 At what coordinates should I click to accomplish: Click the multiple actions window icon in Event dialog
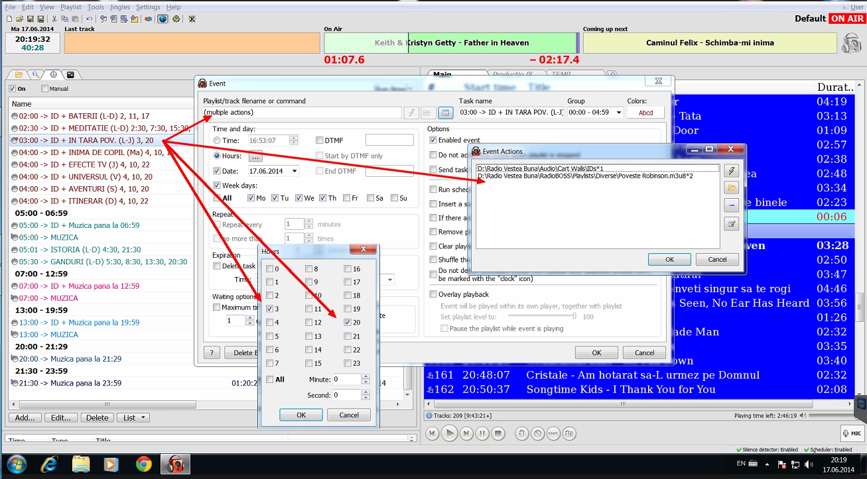pos(446,113)
